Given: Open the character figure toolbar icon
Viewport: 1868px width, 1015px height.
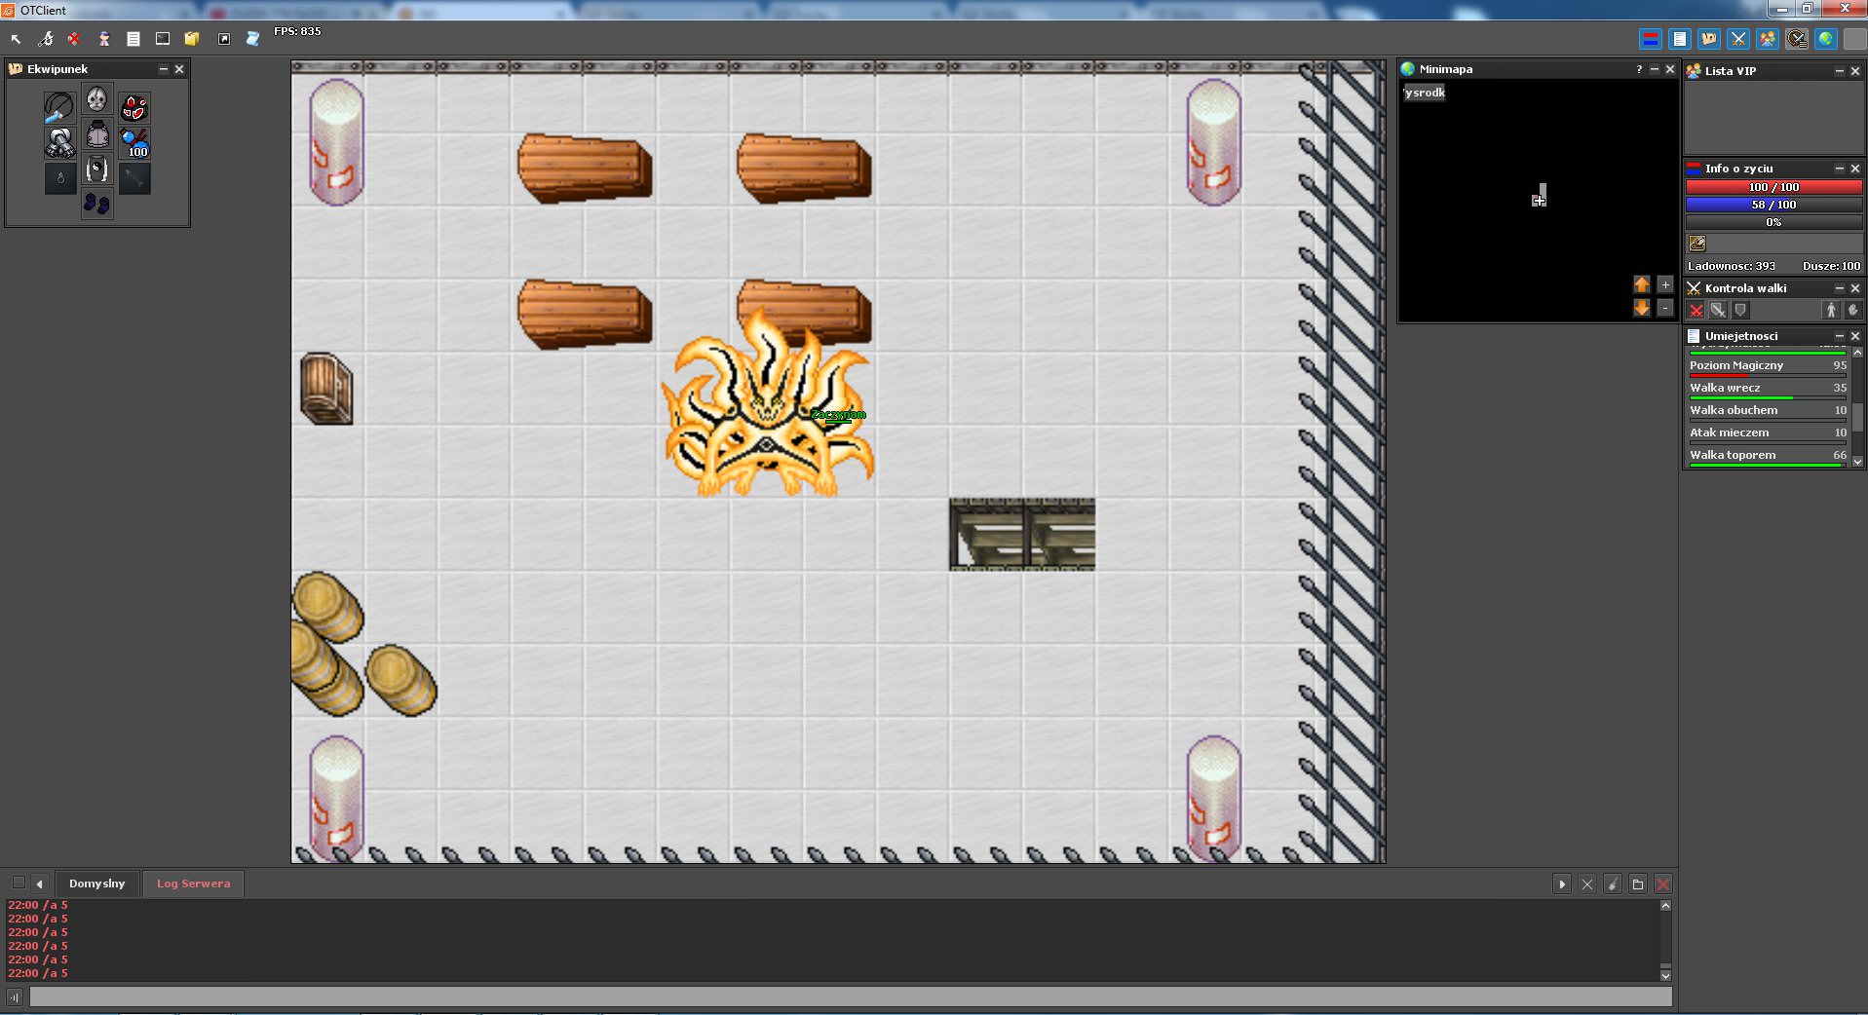Looking at the screenshot, I should (104, 39).
